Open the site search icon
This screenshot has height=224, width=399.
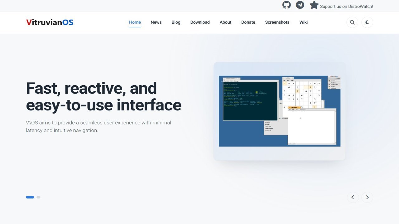[352, 22]
